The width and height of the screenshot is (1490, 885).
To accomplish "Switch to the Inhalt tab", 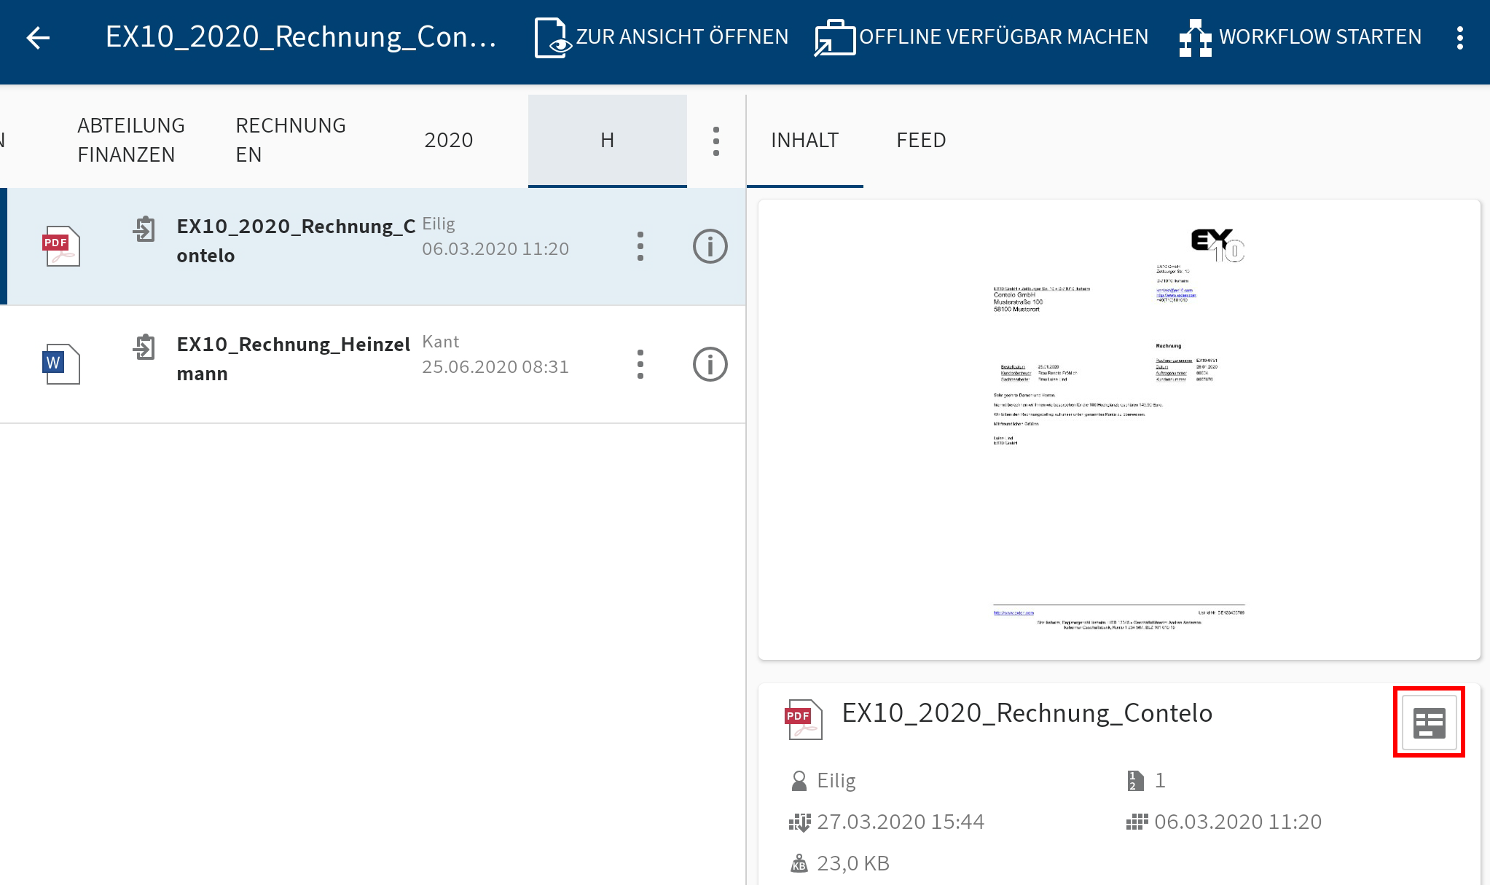I will point(804,140).
